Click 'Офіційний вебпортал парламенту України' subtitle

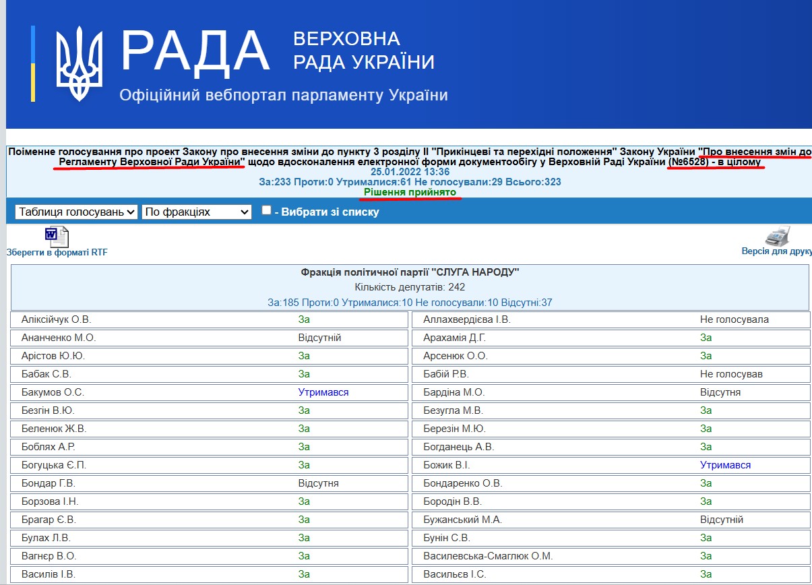point(284,95)
